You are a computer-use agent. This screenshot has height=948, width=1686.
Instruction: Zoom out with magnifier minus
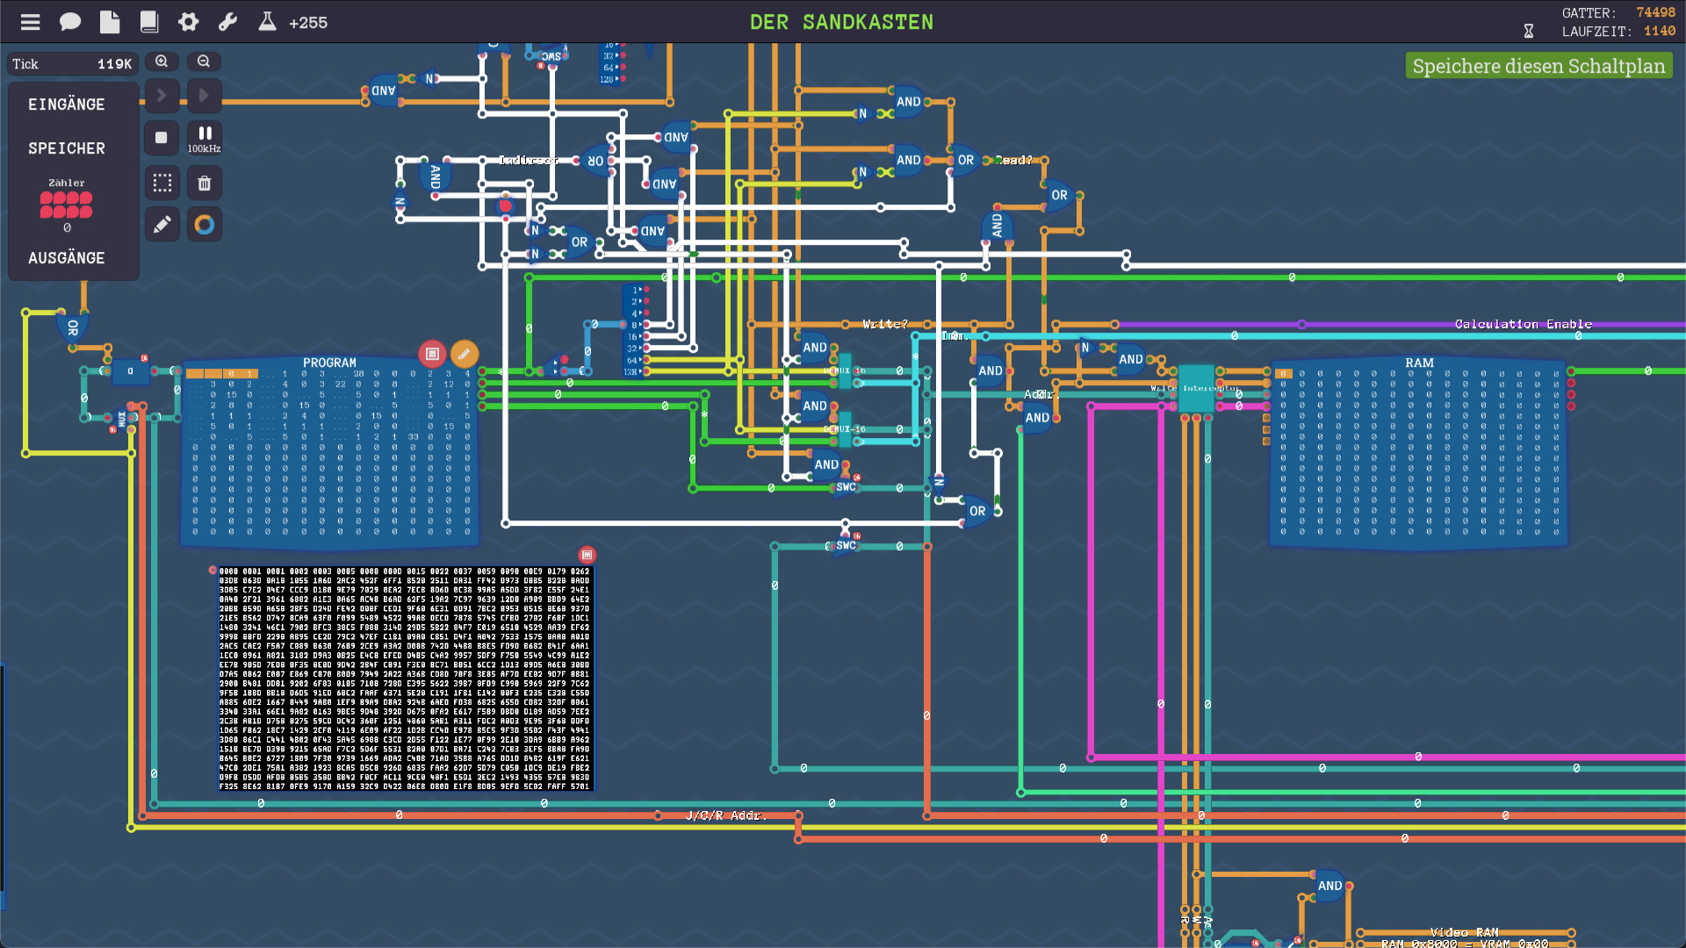pyautogui.click(x=204, y=61)
